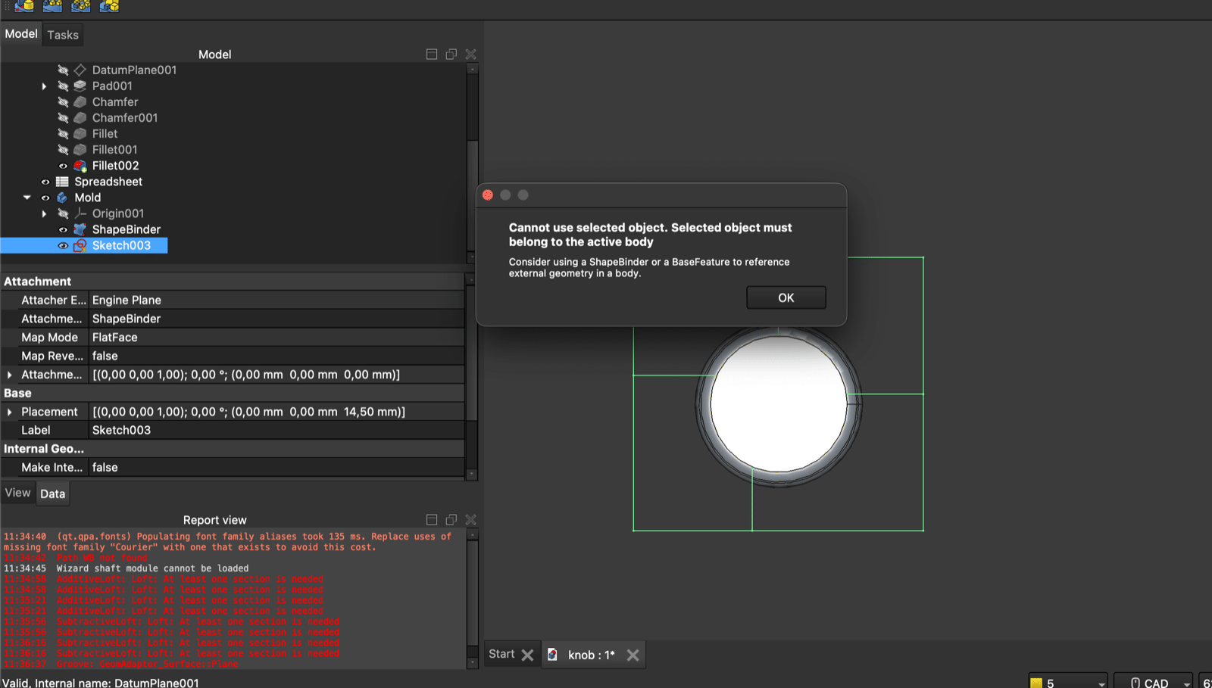The width and height of the screenshot is (1212, 688).
Task: Select the Origin001 axis icon
Action: coord(80,213)
